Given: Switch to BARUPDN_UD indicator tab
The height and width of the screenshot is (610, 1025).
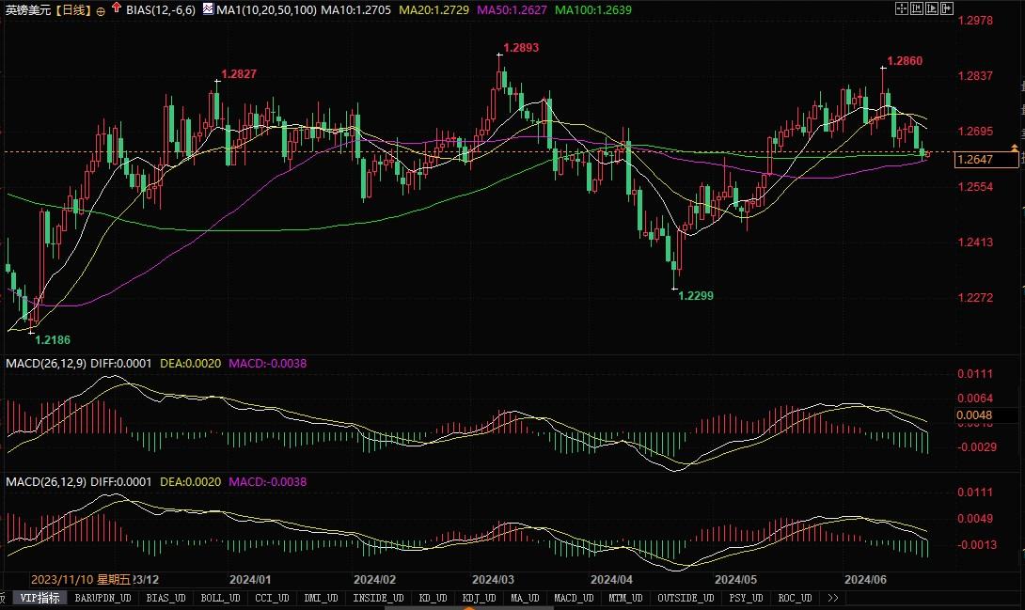Looking at the screenshot, I should [x=102, y=598].
